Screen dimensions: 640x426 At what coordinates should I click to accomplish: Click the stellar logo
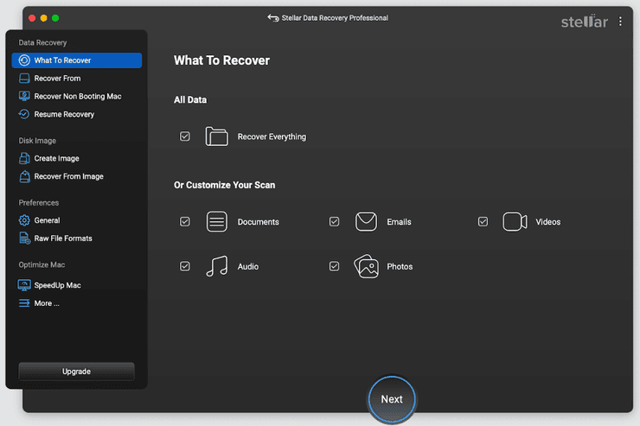point(585,22)
